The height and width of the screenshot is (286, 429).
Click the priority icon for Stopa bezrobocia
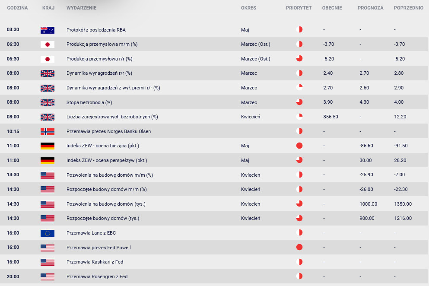(299, 102)
